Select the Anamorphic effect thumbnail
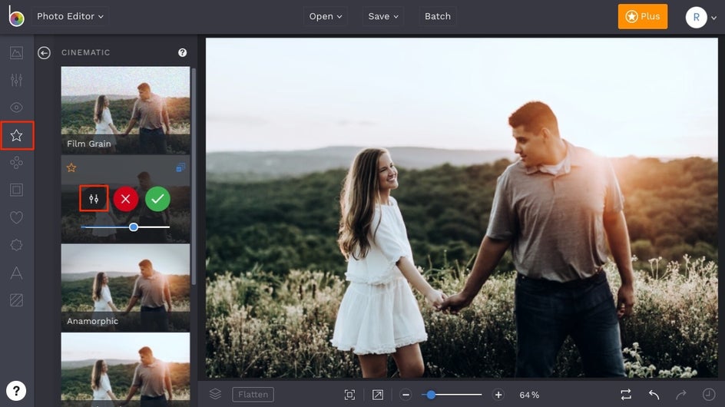 [125, 287]
